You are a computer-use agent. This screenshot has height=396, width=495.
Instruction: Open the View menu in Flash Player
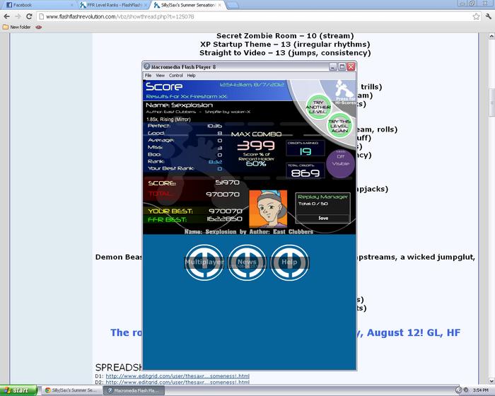pyautogui.click(x=160, y=76)
